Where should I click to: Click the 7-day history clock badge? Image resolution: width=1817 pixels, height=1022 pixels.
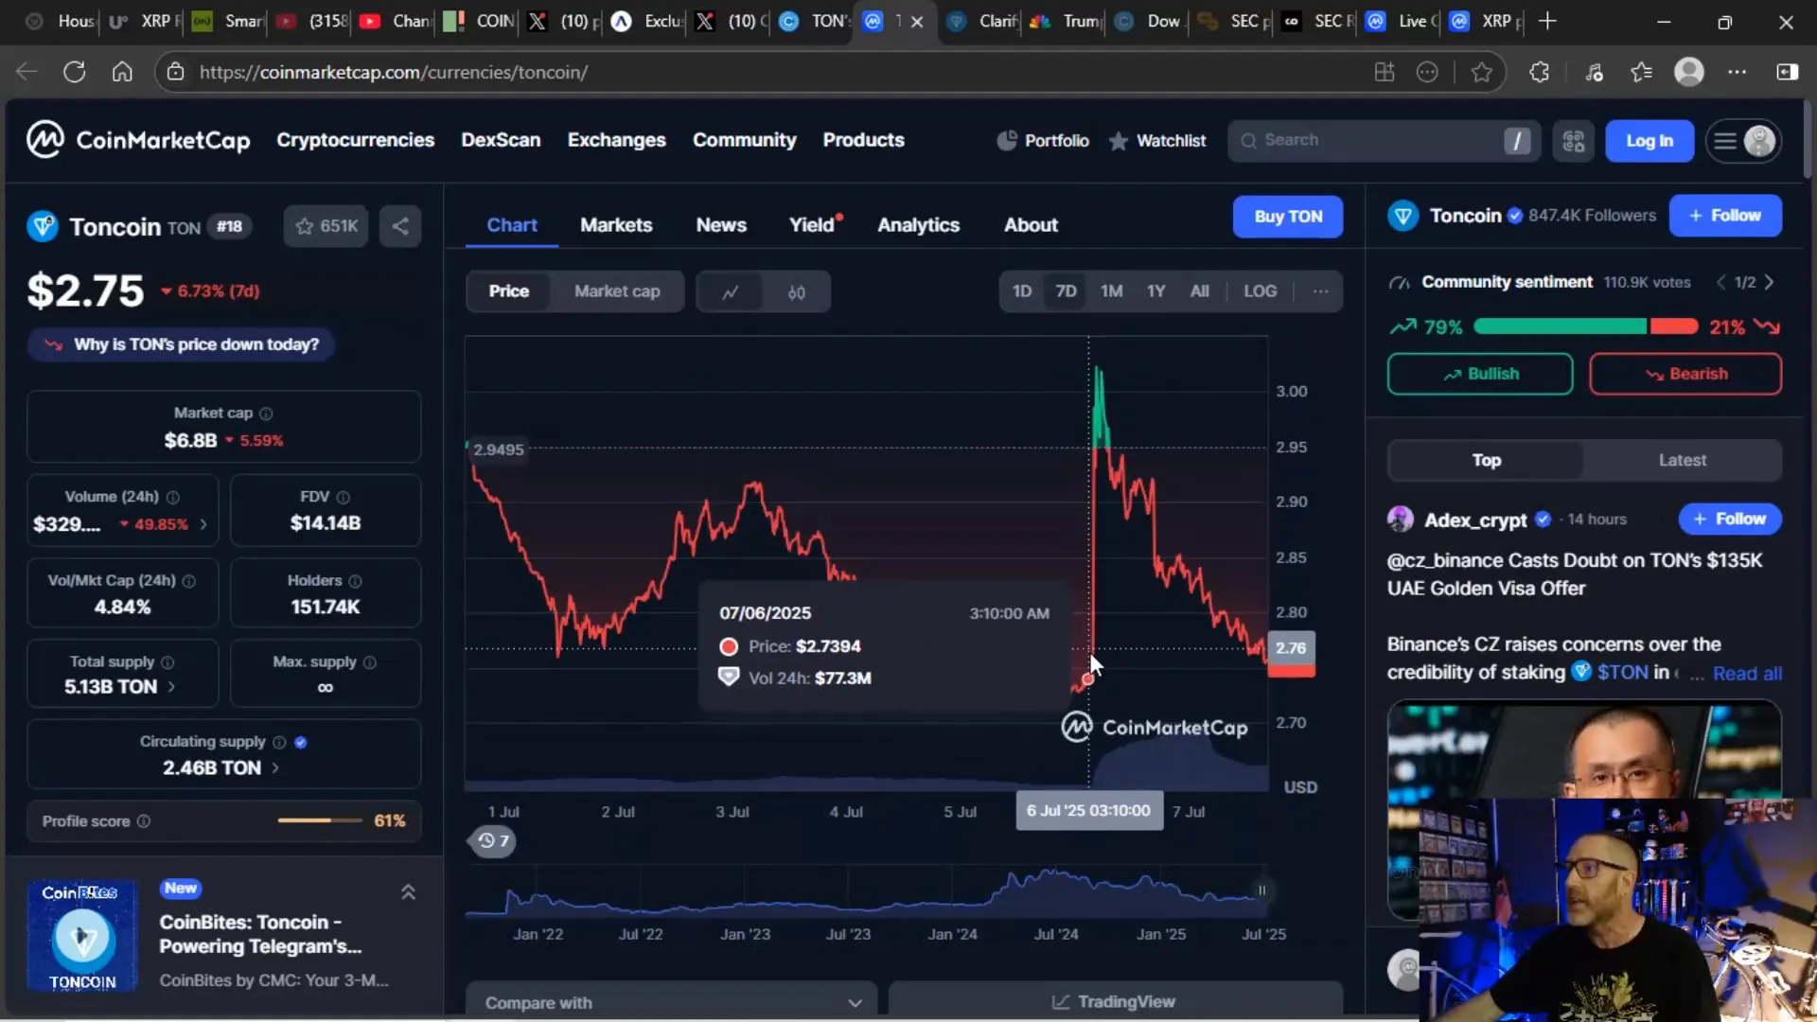(x=493, y=840)
